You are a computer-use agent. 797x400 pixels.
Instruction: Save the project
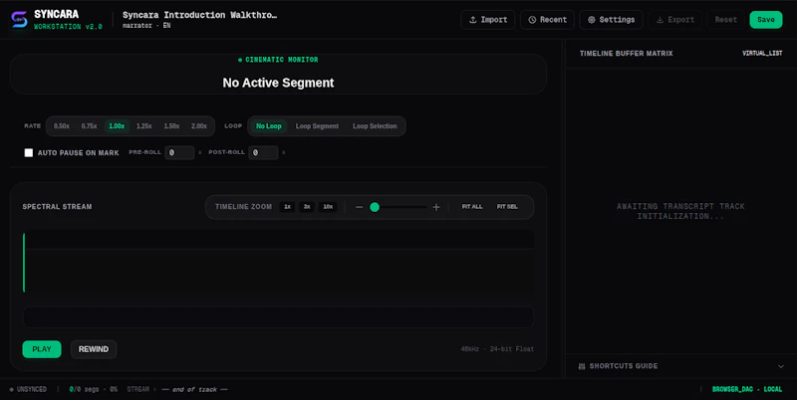click(x=766, y=20)
